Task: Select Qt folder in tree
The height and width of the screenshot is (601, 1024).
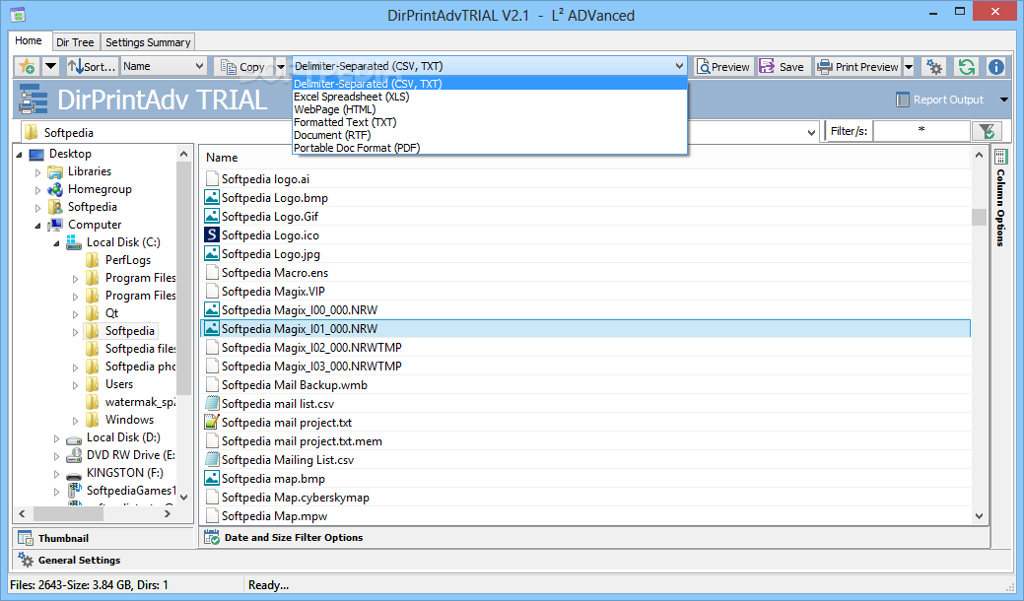Action: (112, 313)
